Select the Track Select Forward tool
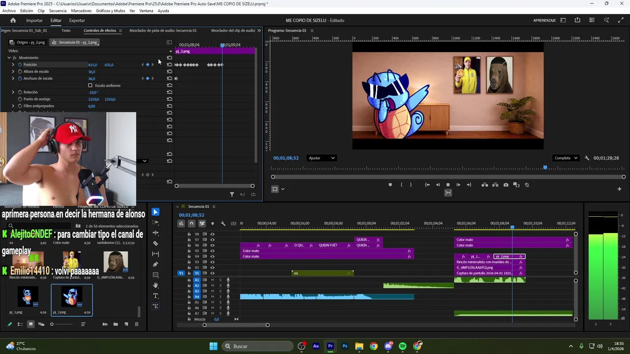Screen dimensions: 630x354 (x=156, y=223)
